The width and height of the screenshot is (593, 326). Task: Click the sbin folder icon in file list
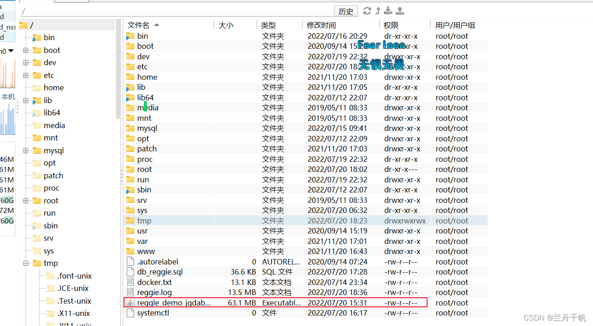point(130,190)
